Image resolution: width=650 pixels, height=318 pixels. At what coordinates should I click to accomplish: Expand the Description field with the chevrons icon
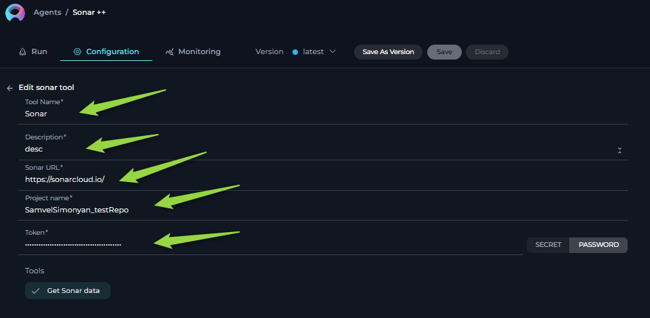click(x=620, y=150)
